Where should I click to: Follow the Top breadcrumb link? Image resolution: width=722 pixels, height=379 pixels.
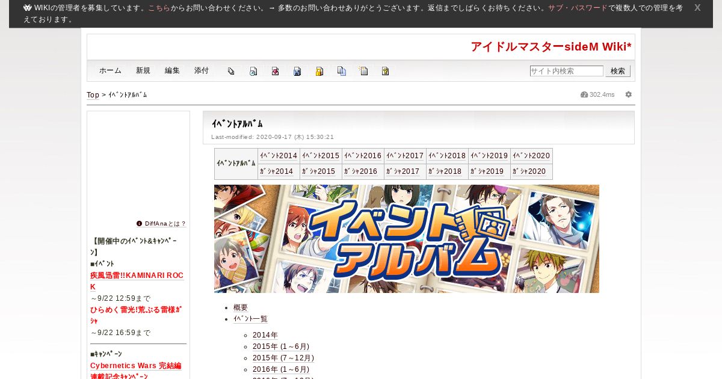(x=93, y=95)
